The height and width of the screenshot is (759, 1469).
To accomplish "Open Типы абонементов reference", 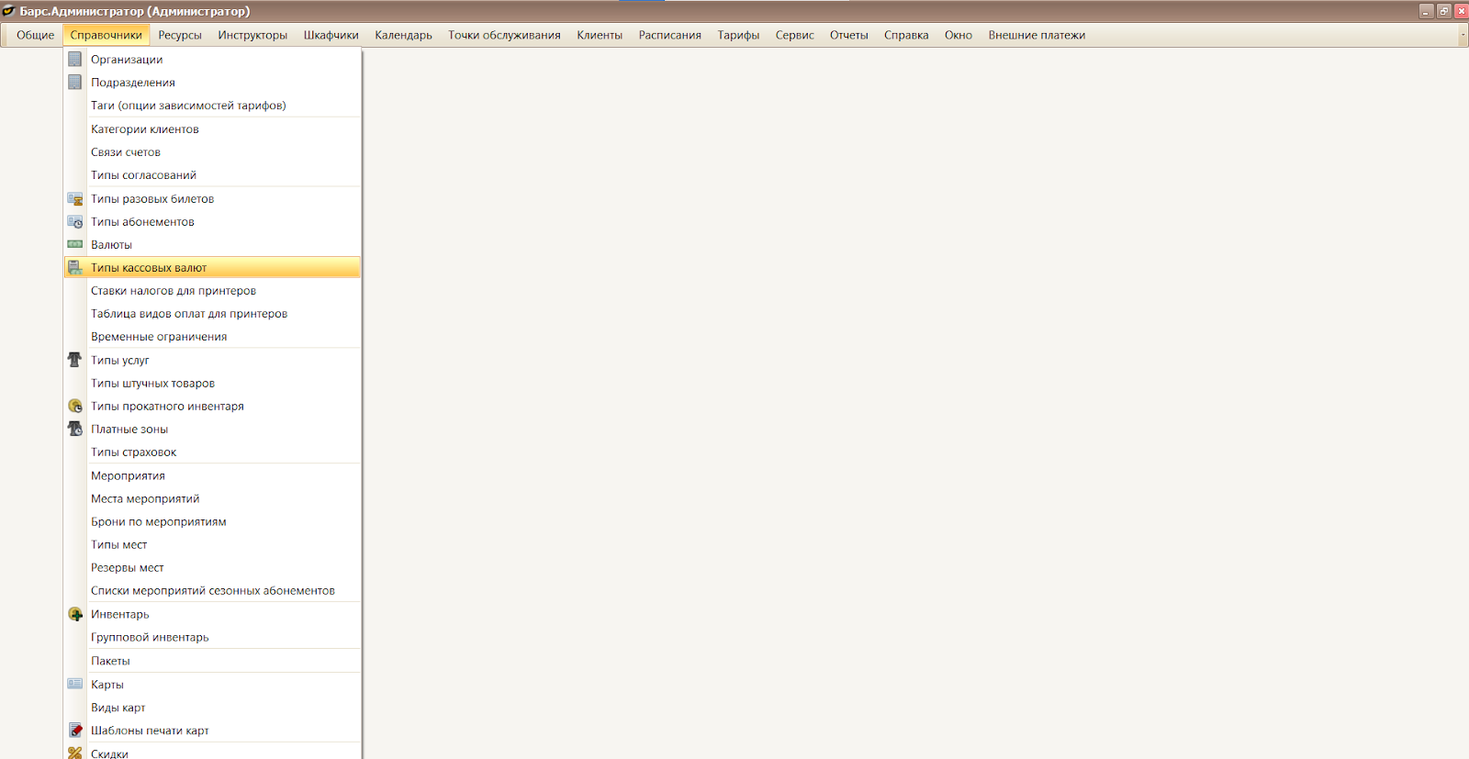I will [212, 222].
